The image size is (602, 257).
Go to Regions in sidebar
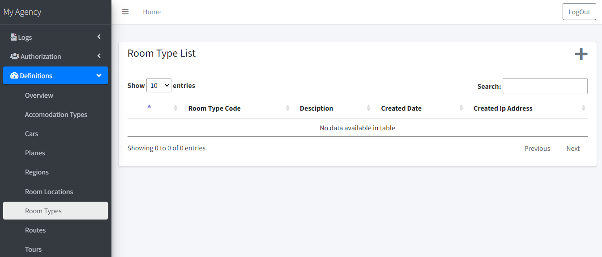[37, 172]
